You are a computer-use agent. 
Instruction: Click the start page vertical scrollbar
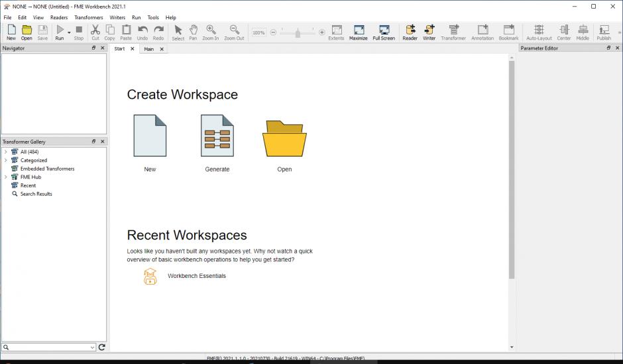pos(512,169)
